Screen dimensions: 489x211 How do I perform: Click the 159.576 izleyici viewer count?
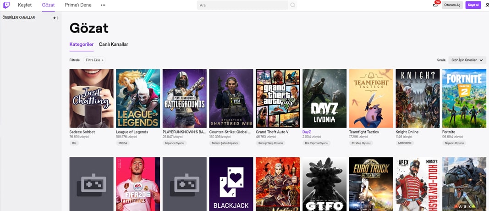[x=126, y=137]
